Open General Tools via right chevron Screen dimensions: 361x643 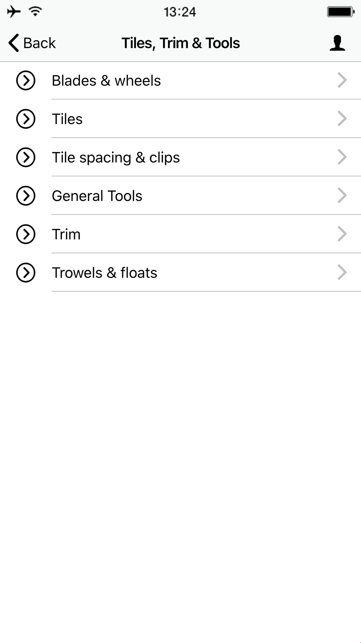point(342,196)
